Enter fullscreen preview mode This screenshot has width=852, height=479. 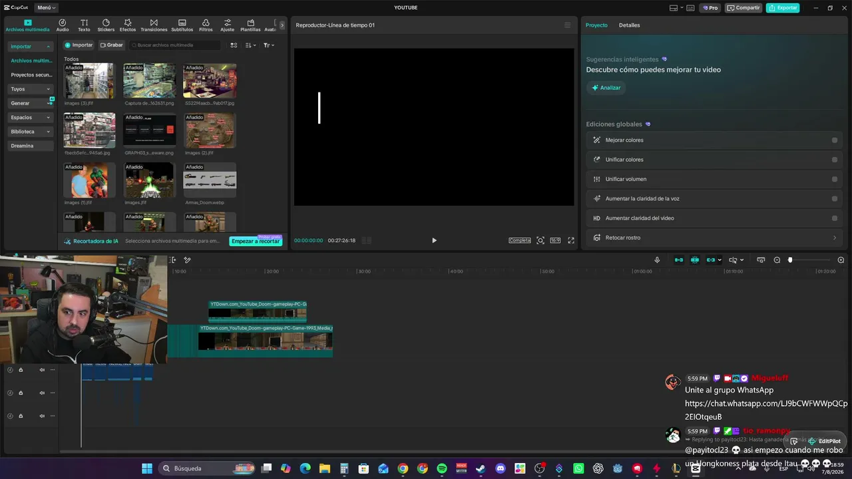click(x=570, y=240)
